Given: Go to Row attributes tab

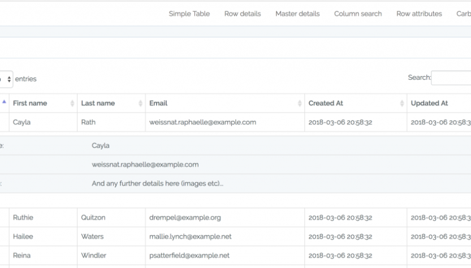Looking at the screenshot, I should (x=419, y=14).
